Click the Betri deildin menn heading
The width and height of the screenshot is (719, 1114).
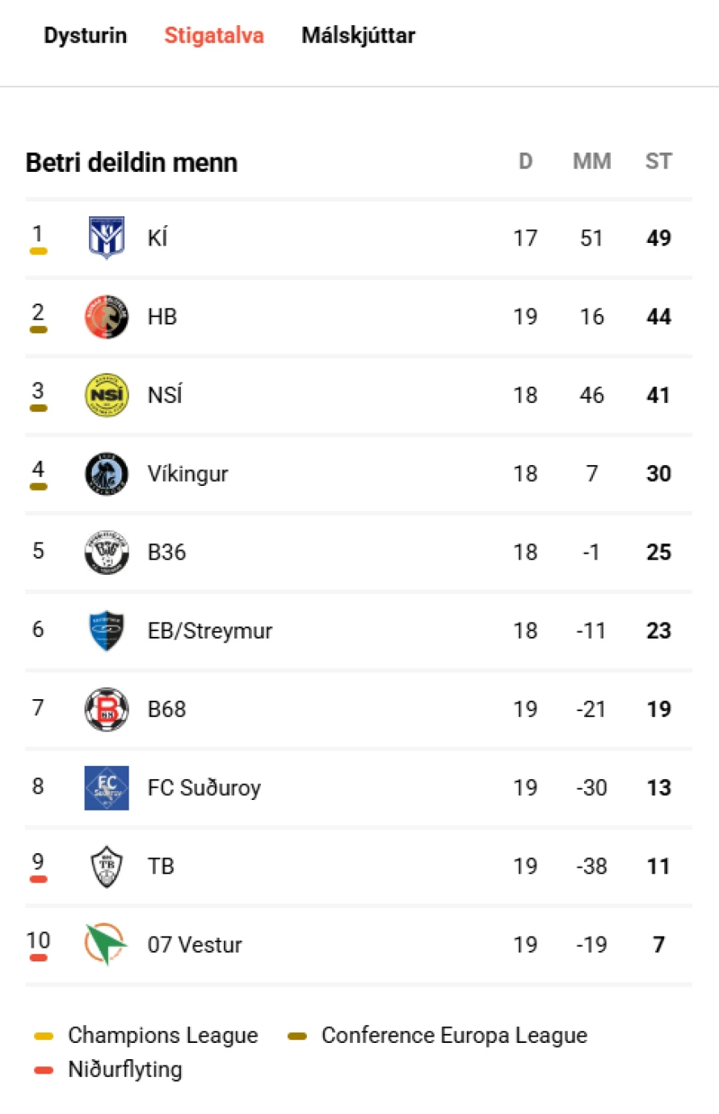click(132, 162)
